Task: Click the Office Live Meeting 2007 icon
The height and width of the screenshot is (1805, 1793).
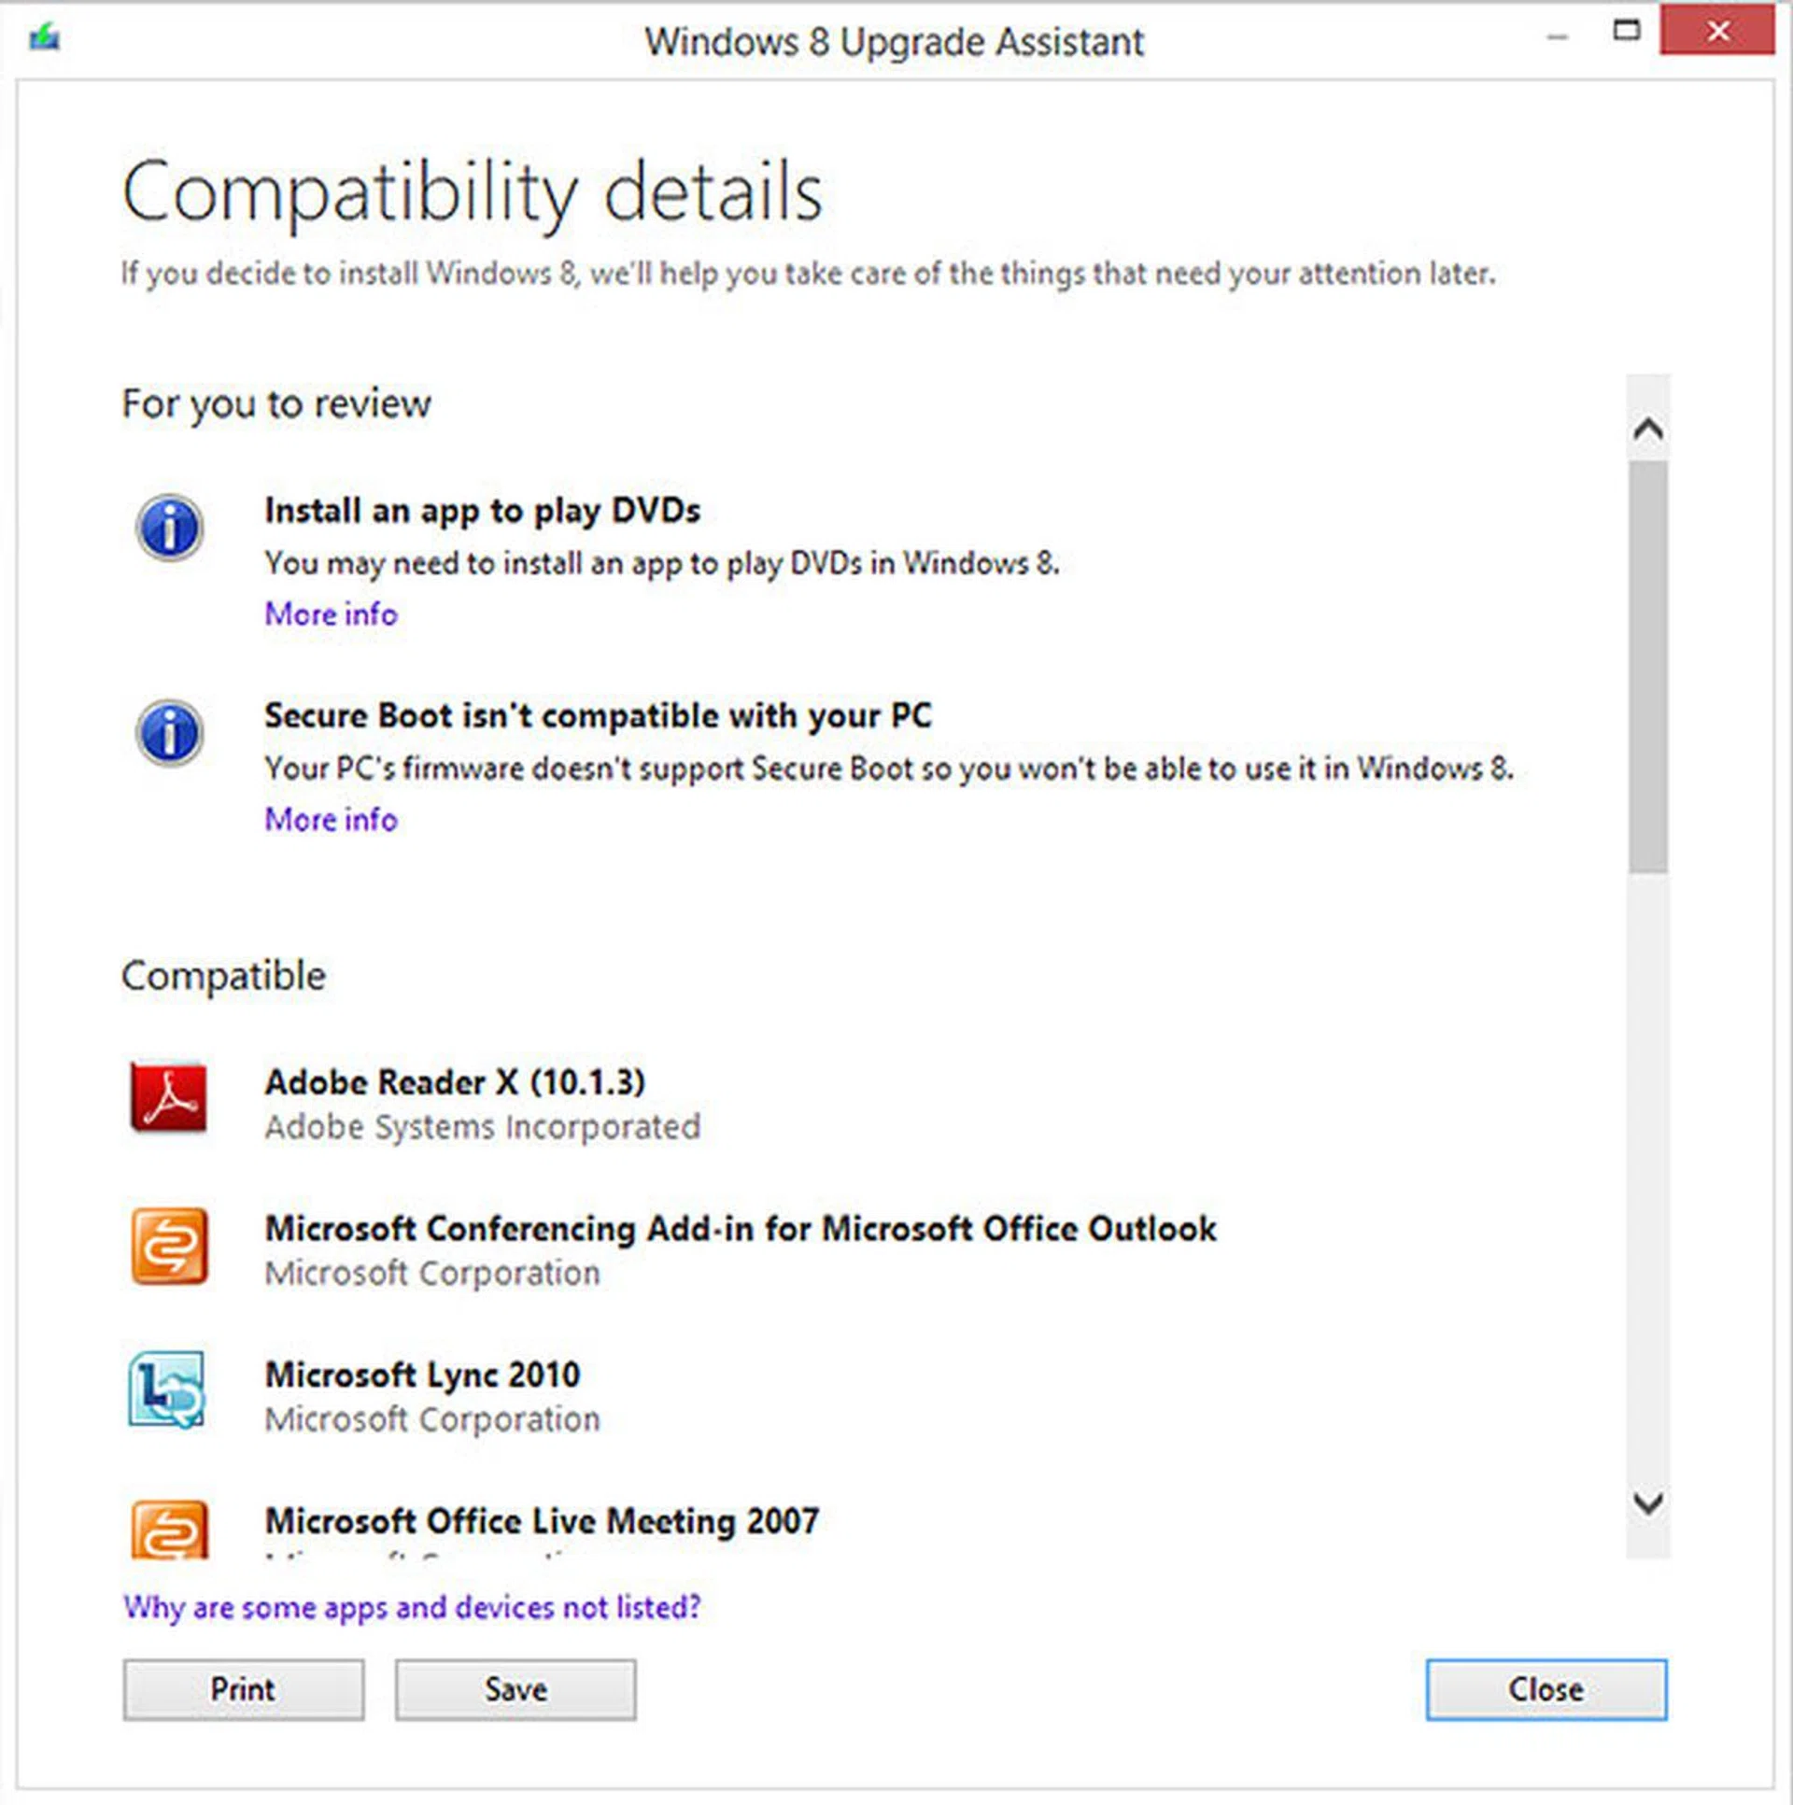Action: [x=168, y=1530]
